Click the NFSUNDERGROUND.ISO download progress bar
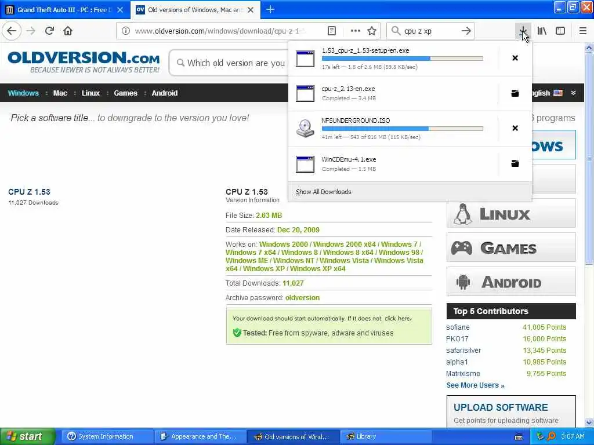 pyautogui.click(x=403, y=129)
